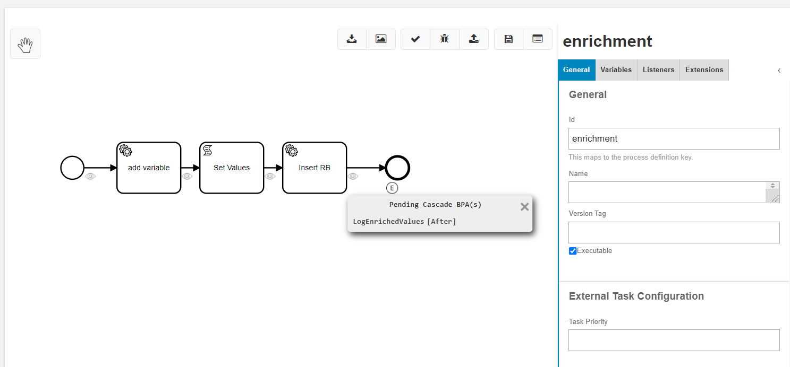Save diagram with floppy disk icon
790x367 pixels.
tap(508, 39)
